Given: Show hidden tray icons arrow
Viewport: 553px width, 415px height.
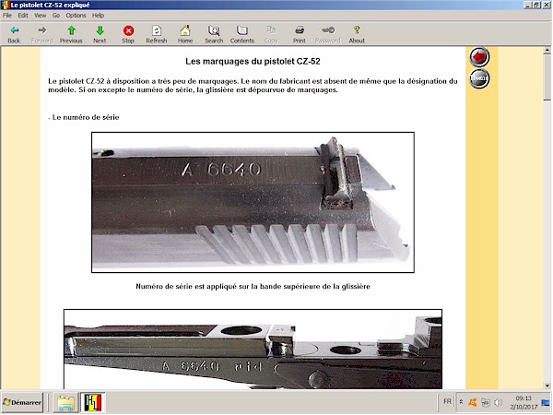Looking at the screenshot, I should coord(461,401).
